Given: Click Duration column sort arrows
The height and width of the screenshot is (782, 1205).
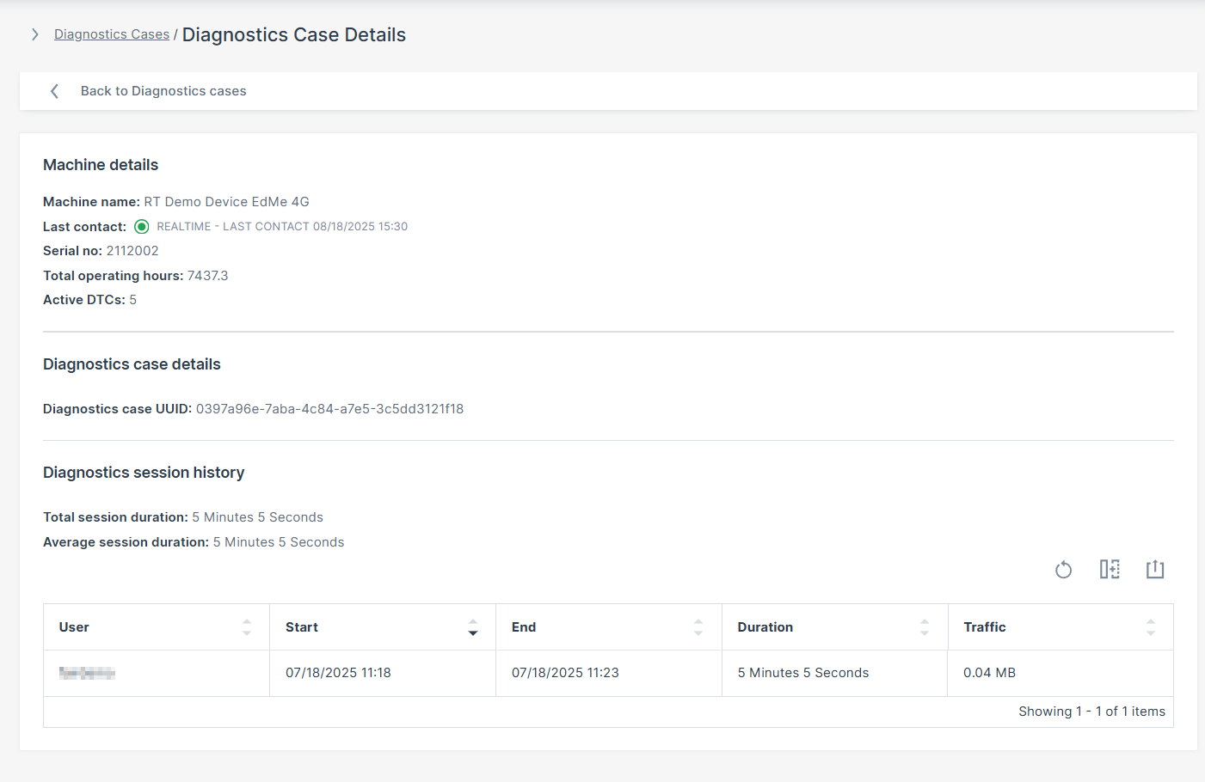Looking at the screenshot, I should [925, 627].
